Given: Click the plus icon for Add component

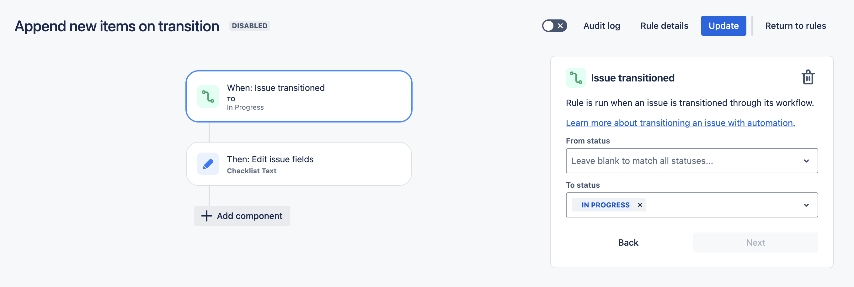Looking at the screenshot, I should 206,216.
